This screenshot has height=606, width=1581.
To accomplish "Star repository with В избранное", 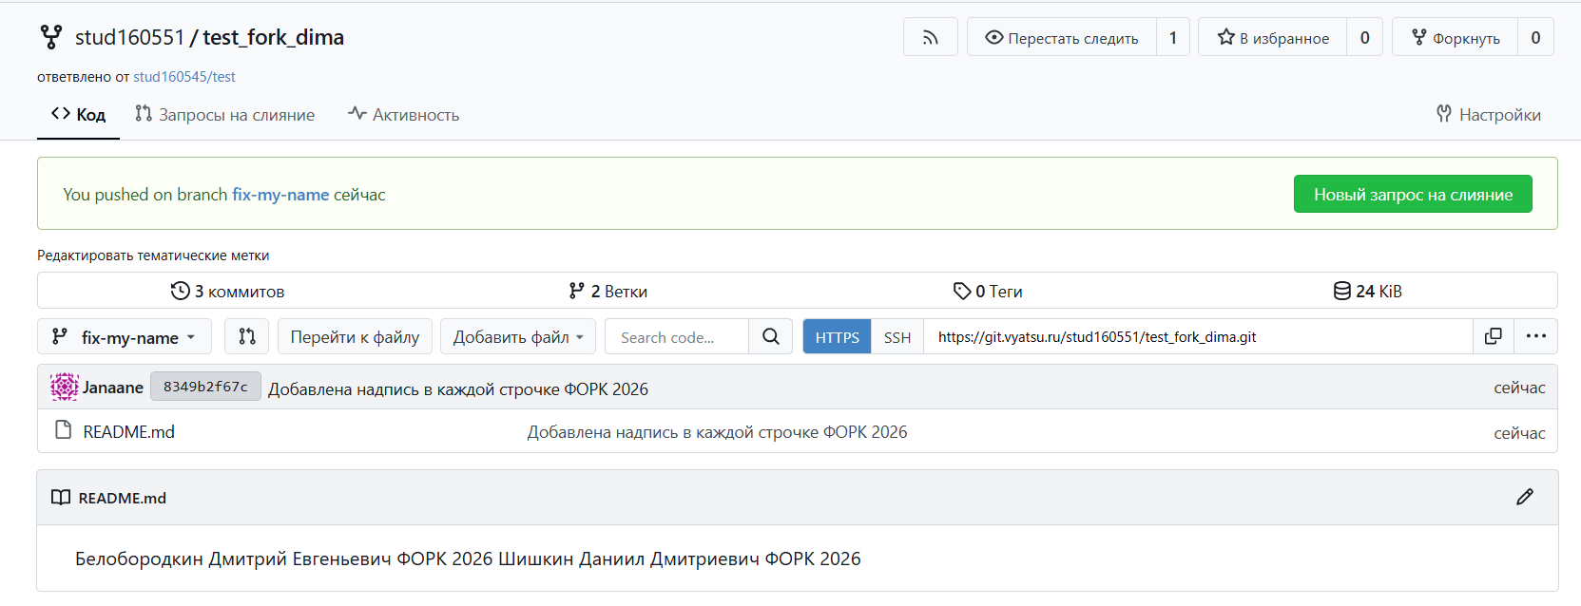I will (1273, 38).
